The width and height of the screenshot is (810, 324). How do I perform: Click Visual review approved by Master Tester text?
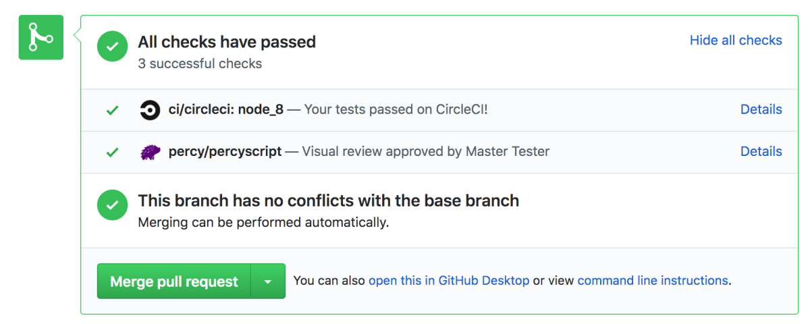[425, 151]
